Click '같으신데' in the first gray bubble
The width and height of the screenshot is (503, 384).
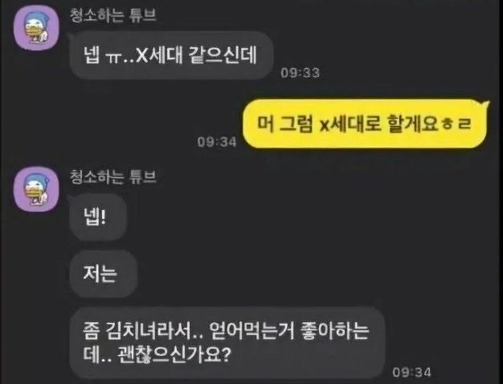pyautogui.click(x=223, y=55)
